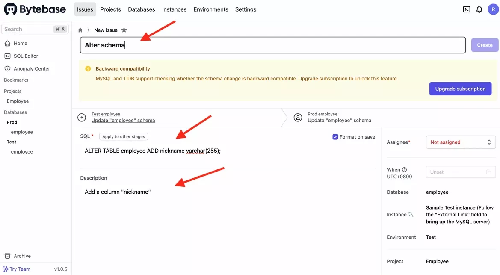500x275 pixels.
Task: Click the New Issue breadcrumb
Action: click(106, 30)
